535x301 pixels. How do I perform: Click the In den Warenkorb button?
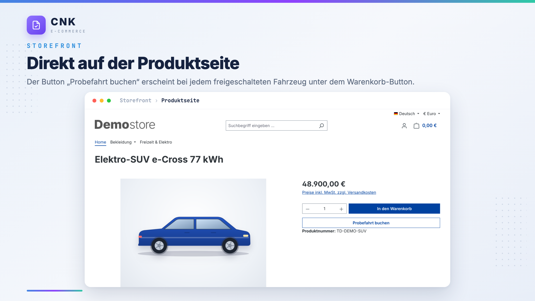coord(394,209)
